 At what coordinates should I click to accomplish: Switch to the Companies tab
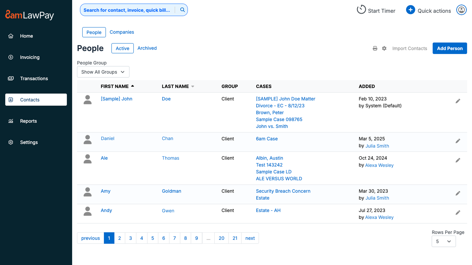[x=122, y=32]
